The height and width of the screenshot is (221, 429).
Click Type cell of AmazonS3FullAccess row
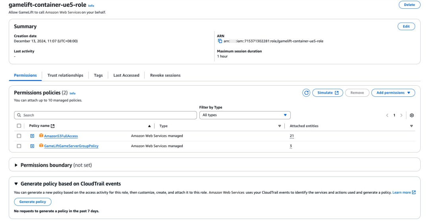click(x=157, y=136)
